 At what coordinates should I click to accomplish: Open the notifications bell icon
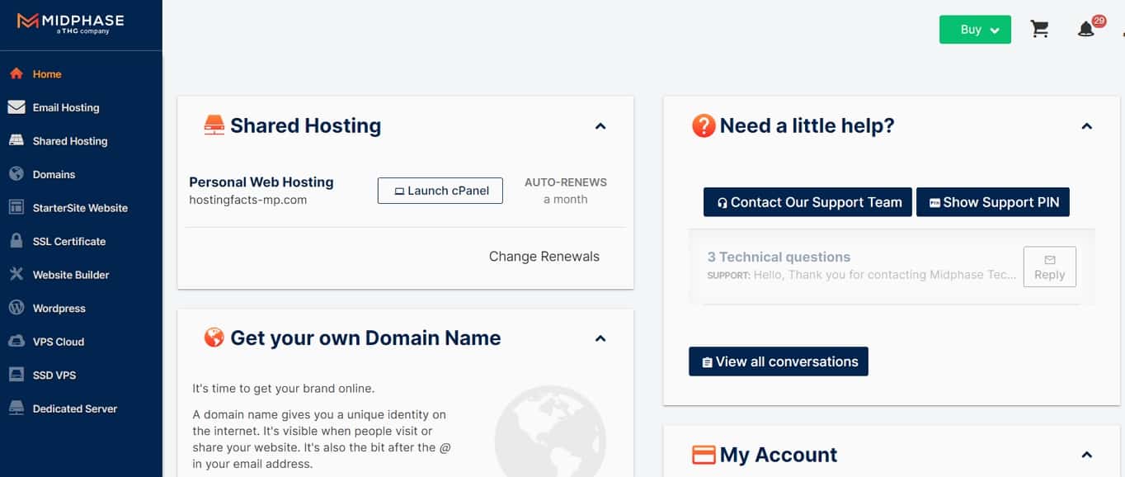tap(1086, 30)
